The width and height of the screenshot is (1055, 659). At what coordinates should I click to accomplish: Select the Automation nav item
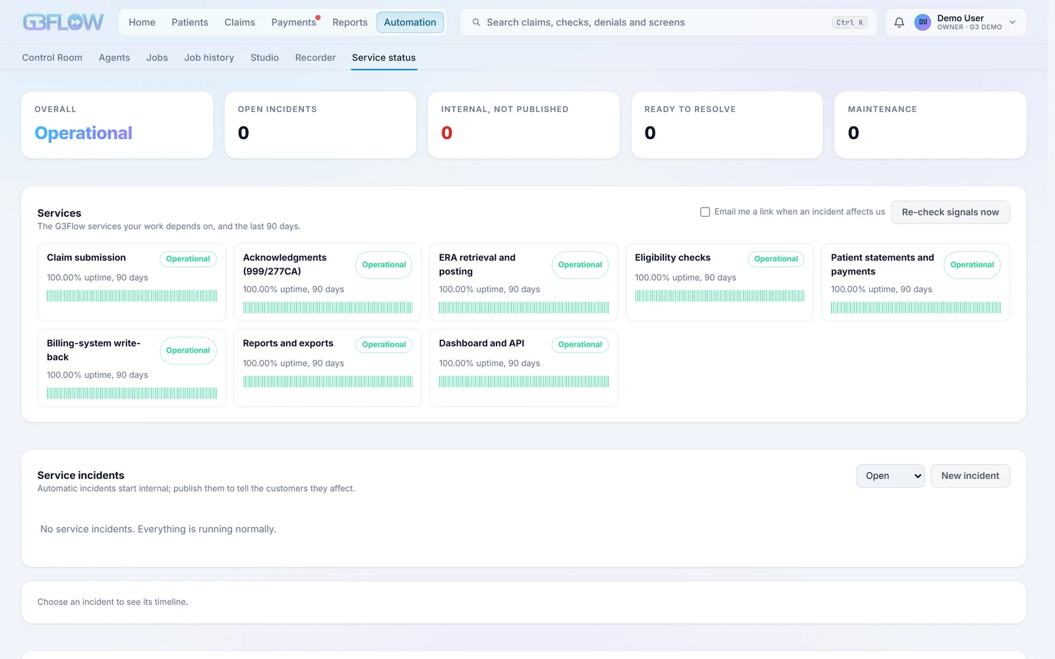pyautogui.click(x=410, y=22)
